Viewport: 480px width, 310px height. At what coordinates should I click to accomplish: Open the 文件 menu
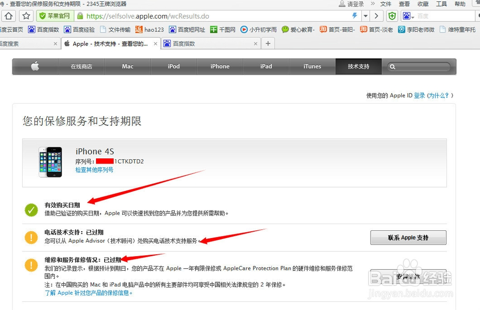(x=386, y=4)
